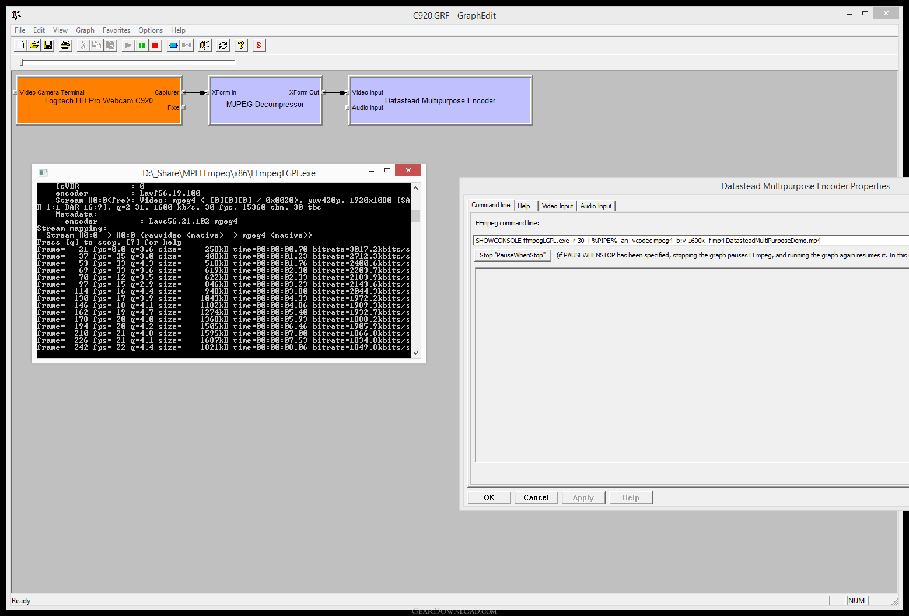Viewport: 909px width, 616px height.
Task: Open the Edit menu
Action: pyautogui.click(x=39, y=30)
